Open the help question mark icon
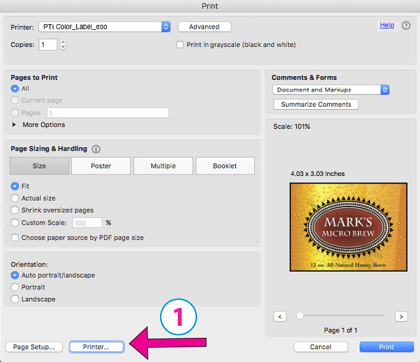Screen dimensions: 420x362 pos(406,25)
